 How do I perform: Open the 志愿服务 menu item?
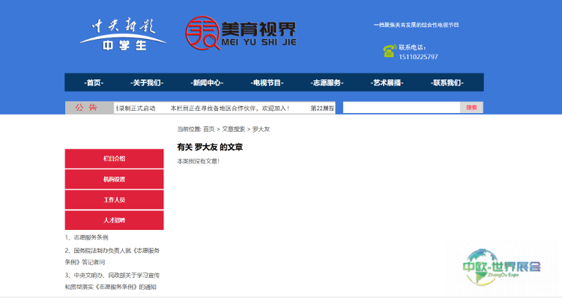pyautogui.click(x=327, y=83)
